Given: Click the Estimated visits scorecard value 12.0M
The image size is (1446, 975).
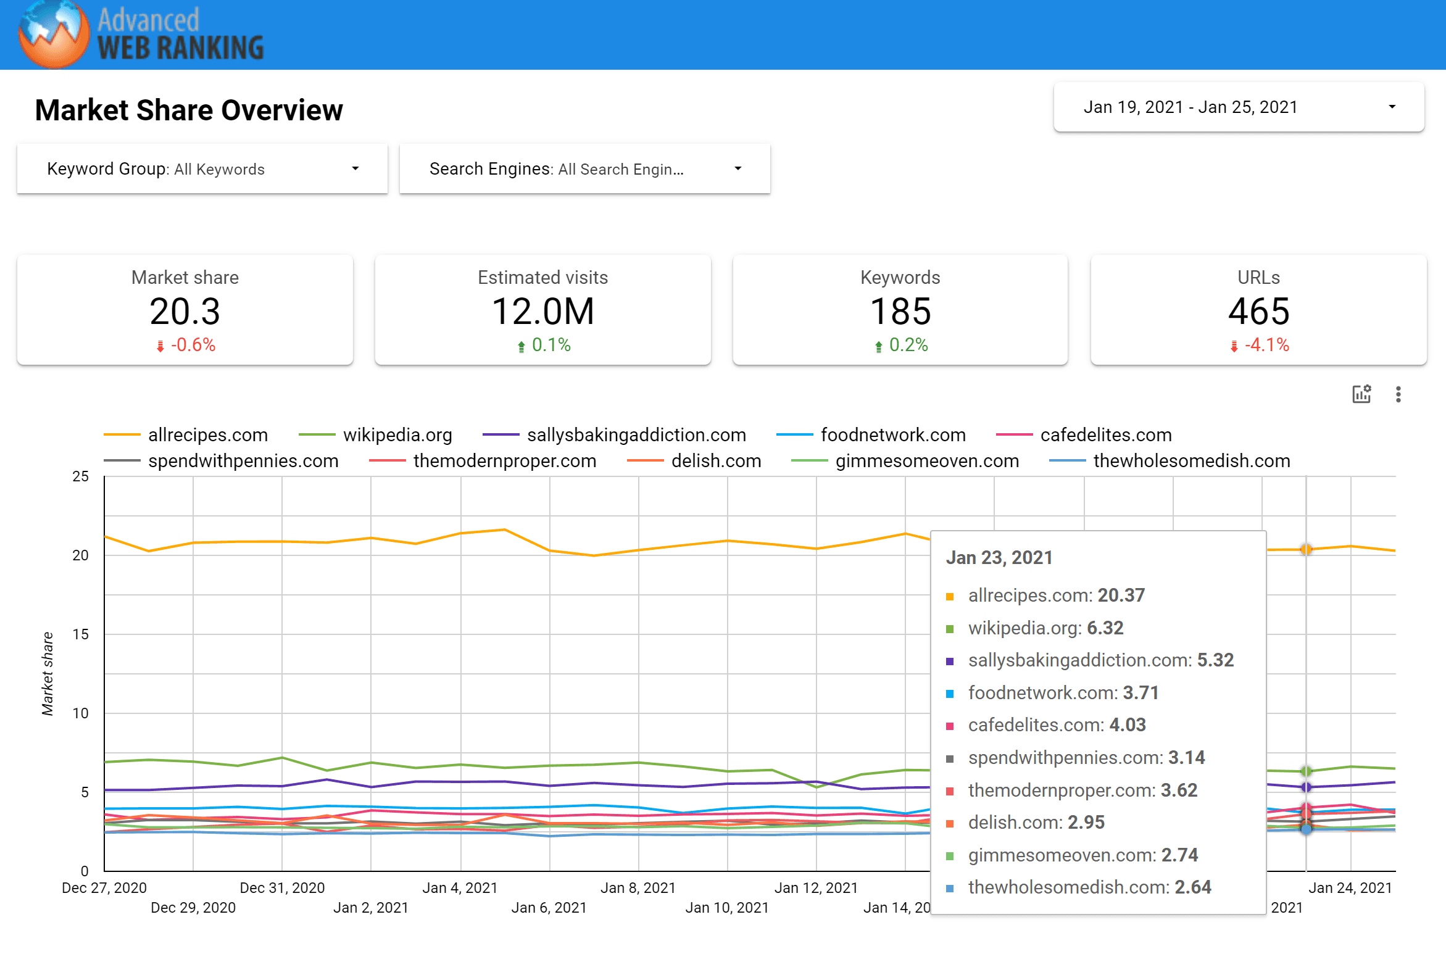Looking at the screenshot, I should [x=543, y=312].
